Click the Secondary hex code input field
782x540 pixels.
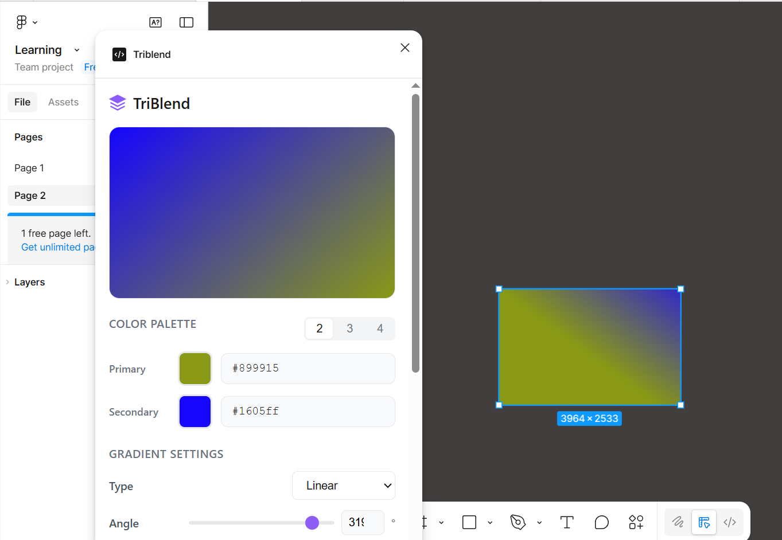pyautogui.click(x=308, y=412)
